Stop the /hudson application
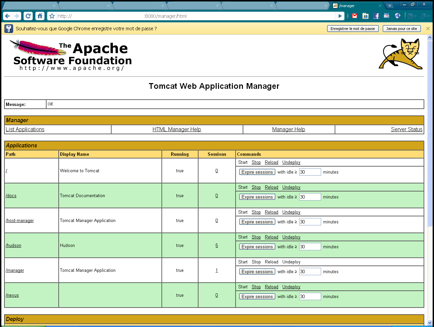Viewport: 434px width, 327px height. click(256, 237)
